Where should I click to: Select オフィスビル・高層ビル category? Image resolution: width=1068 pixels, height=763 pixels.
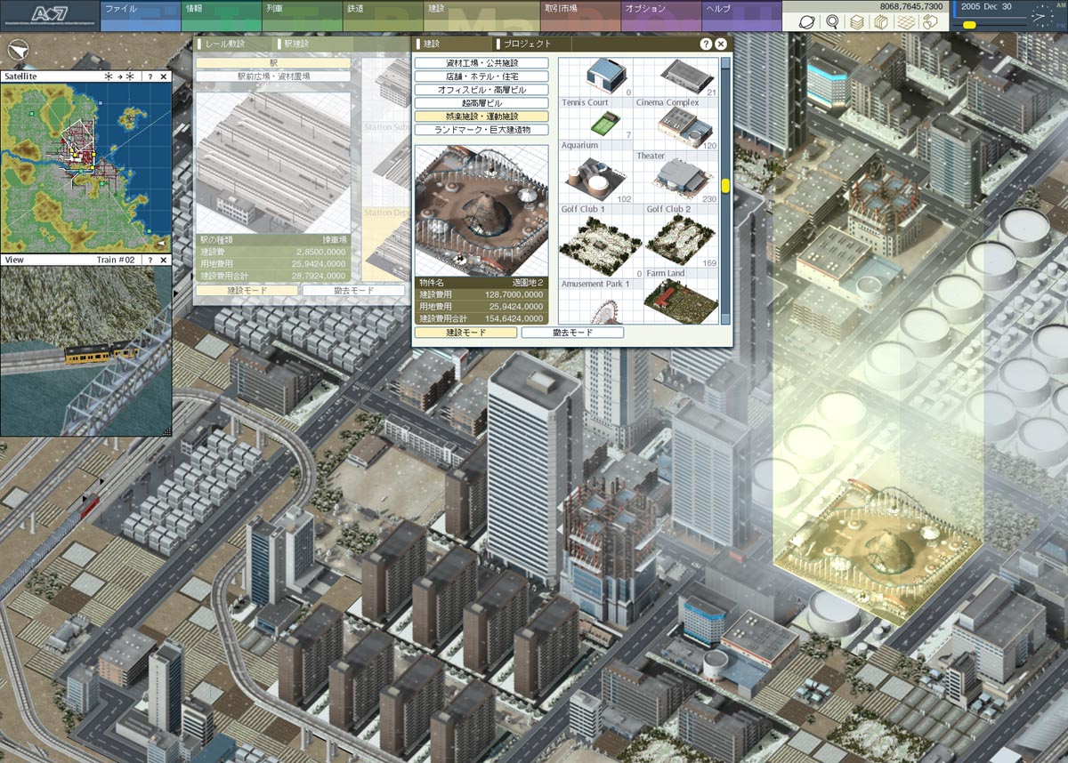point(481,90)
